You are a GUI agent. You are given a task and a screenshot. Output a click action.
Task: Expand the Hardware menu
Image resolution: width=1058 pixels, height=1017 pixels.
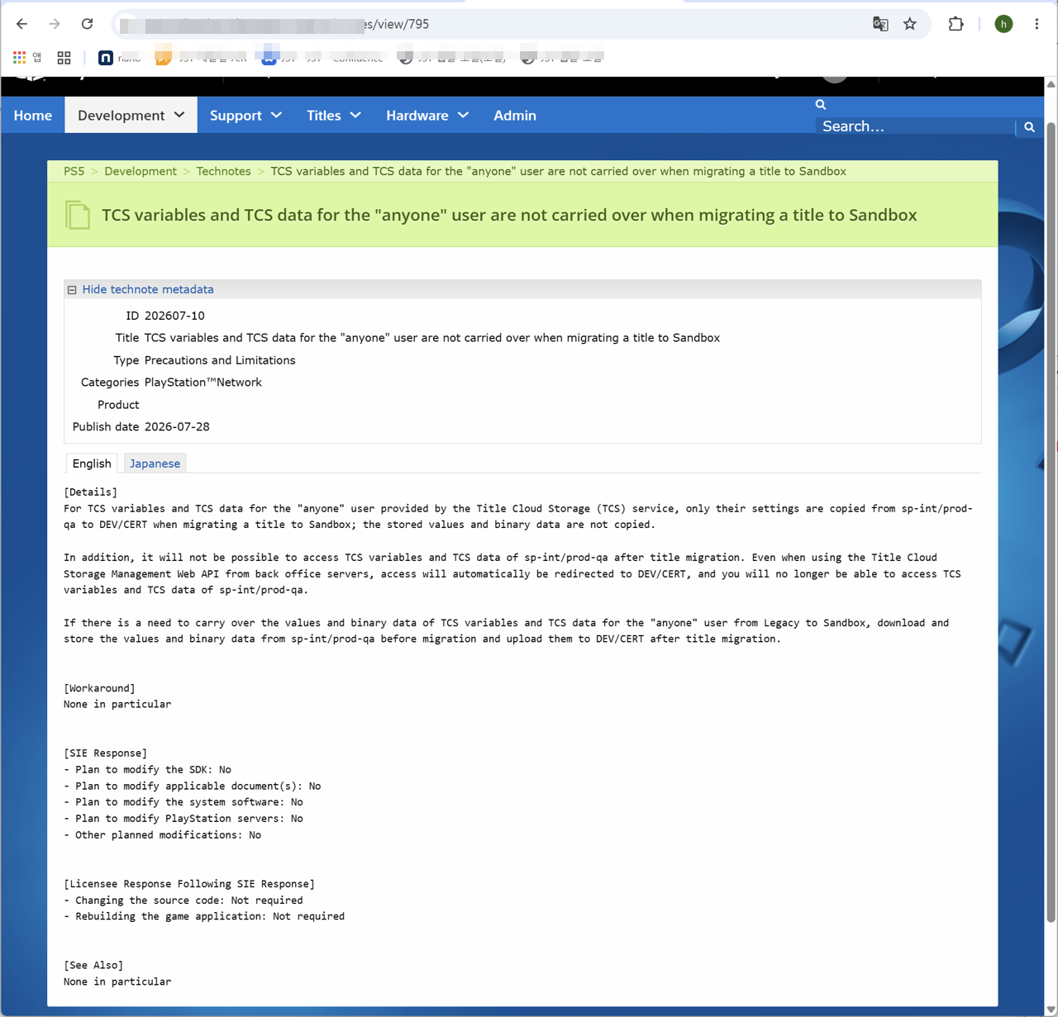(427, 116)
